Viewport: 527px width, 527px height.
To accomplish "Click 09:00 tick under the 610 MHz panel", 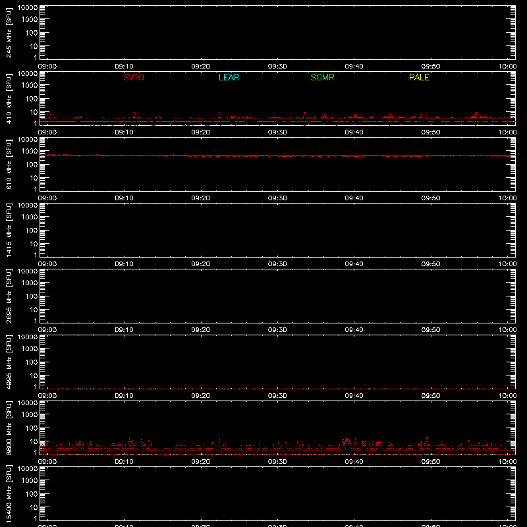I will [47, 198].
